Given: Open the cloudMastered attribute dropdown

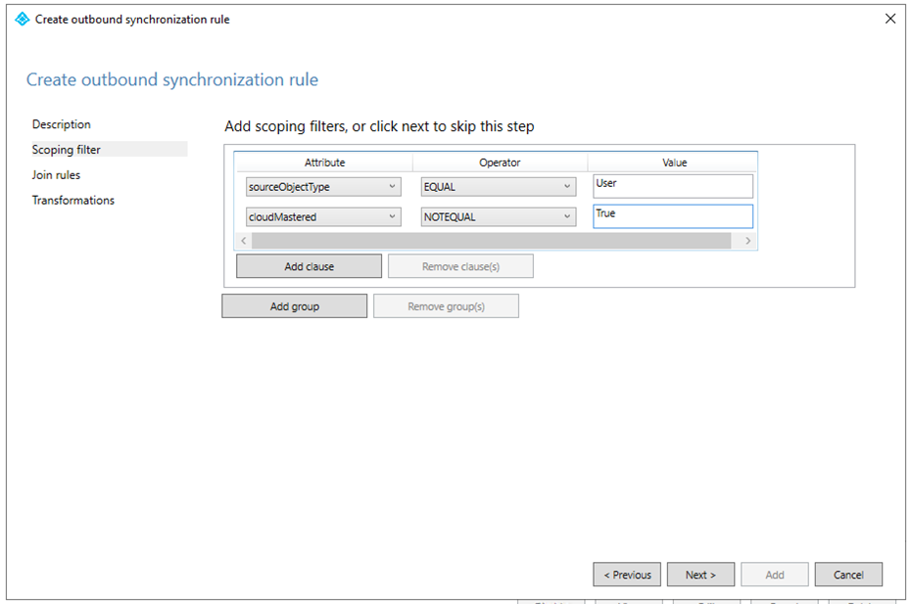Looking at the screenshot, I should (322, 216).
